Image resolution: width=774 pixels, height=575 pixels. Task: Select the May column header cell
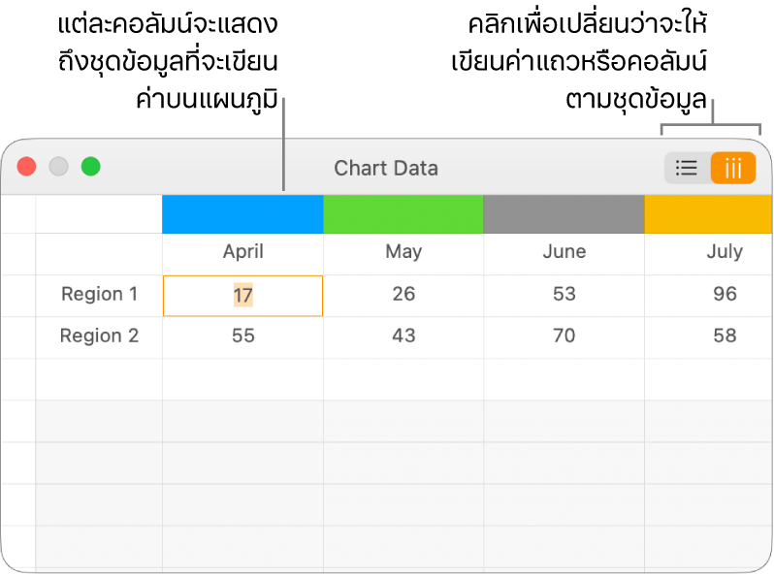coord(403,252)
